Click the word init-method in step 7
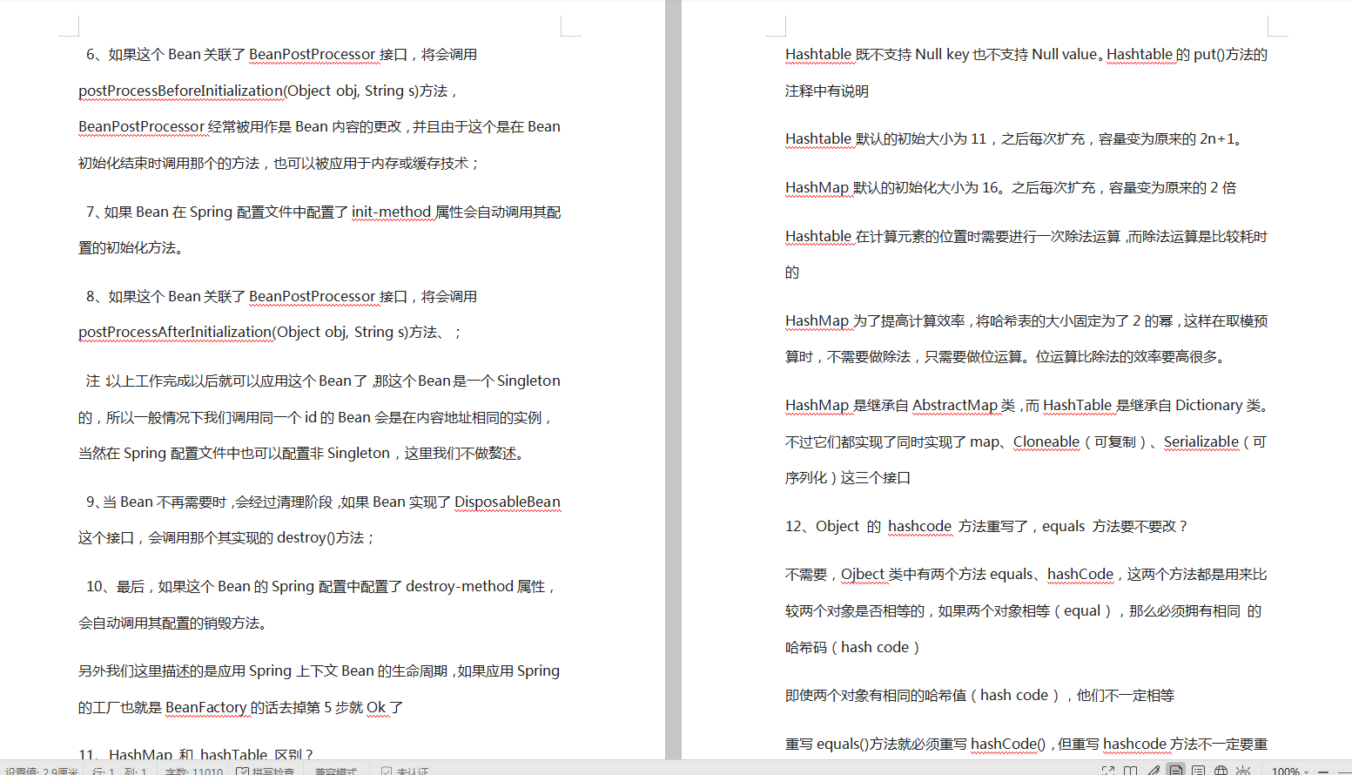This screenshot has height=775, width=1352. pos(391,212)
